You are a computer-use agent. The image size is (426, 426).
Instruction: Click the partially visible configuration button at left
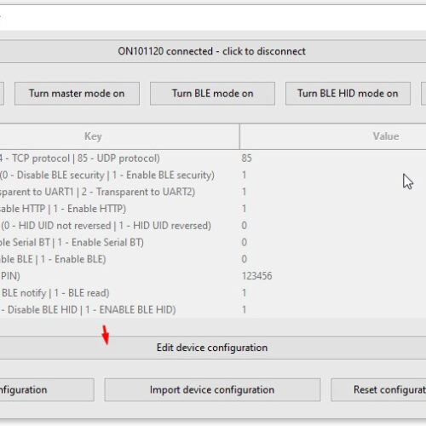pyautogui.click(x=47, y=389)
